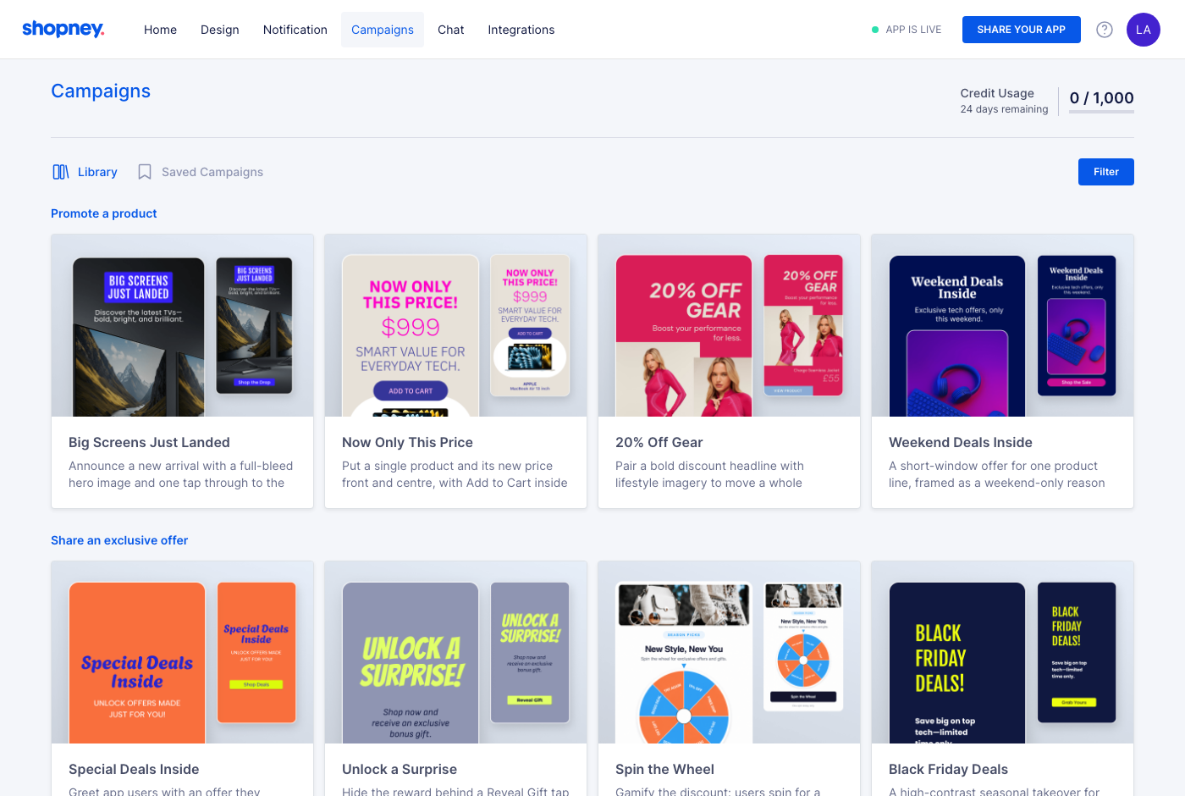Click the 'APP IS LIVE' status text

(913, 30)
